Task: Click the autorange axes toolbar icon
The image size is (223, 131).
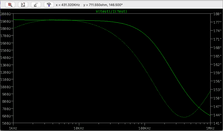Action: [x=23, y=4]
